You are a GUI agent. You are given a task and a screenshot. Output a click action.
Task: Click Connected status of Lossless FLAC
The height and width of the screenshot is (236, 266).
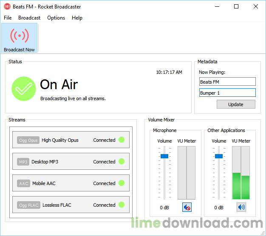point(105,205)
